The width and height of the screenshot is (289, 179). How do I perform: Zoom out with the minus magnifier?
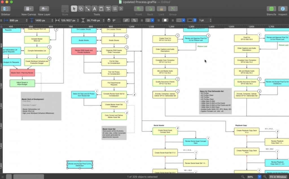point(243,177)
